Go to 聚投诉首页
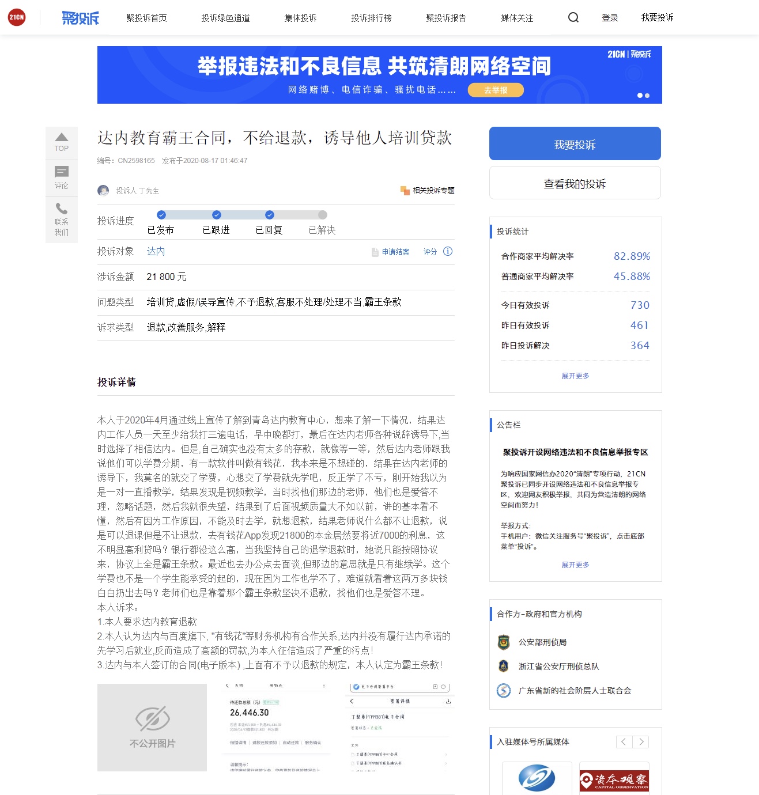The width and height of the screenshot is (759, 795). (x=147, y=18)
